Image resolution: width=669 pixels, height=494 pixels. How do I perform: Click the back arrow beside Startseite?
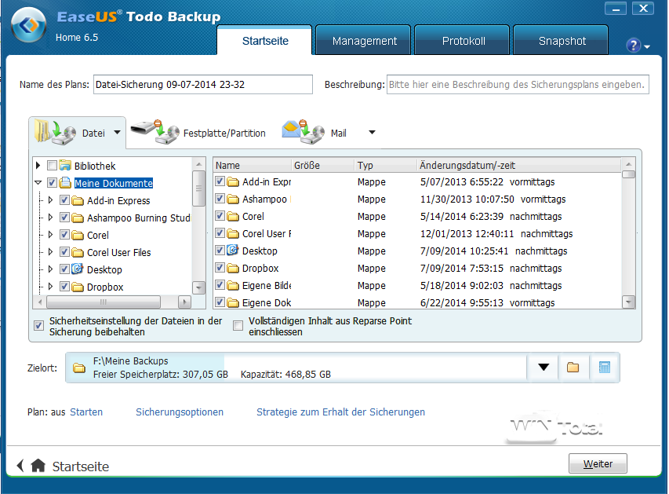[20, 466]
